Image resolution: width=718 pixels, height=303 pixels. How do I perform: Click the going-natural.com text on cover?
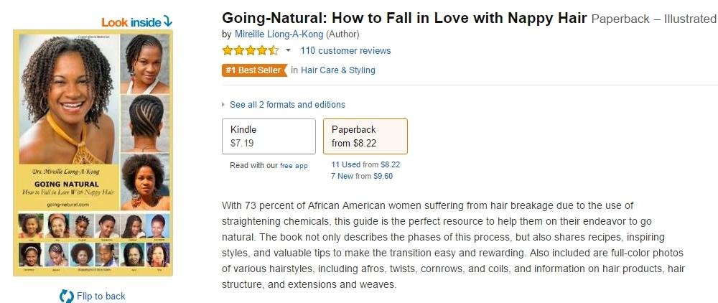tap(71, 204)
